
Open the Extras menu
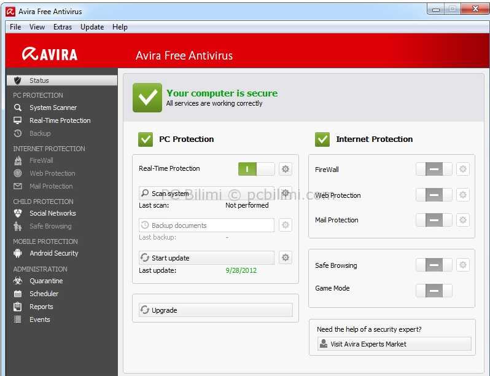(63, 27)
